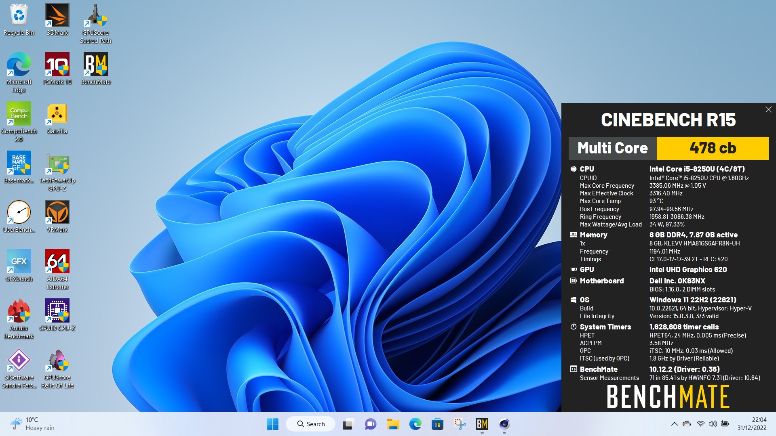
Task: Open File Explorer from the taskbar
Action: click(393, 424)
